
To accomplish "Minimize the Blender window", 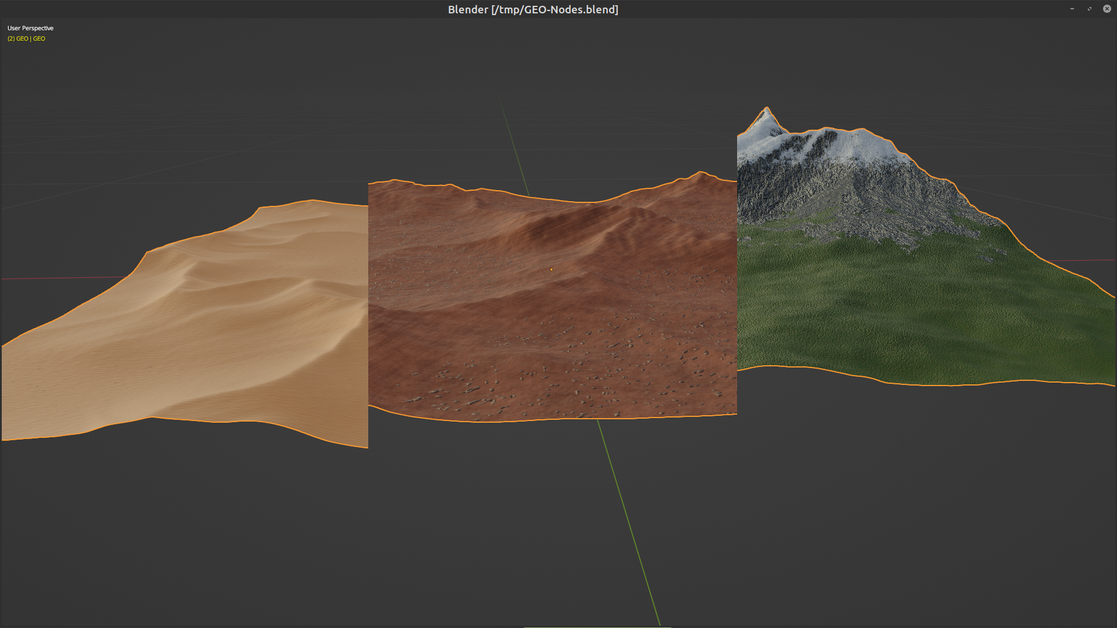I will pos(1071,9).
